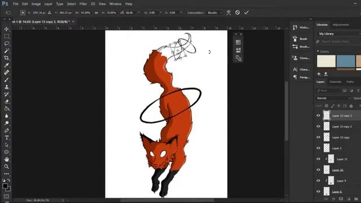Open the Kind layer filter dropdown
The height and width of the screenshot is (203, 361).
(x=328, y=90)
